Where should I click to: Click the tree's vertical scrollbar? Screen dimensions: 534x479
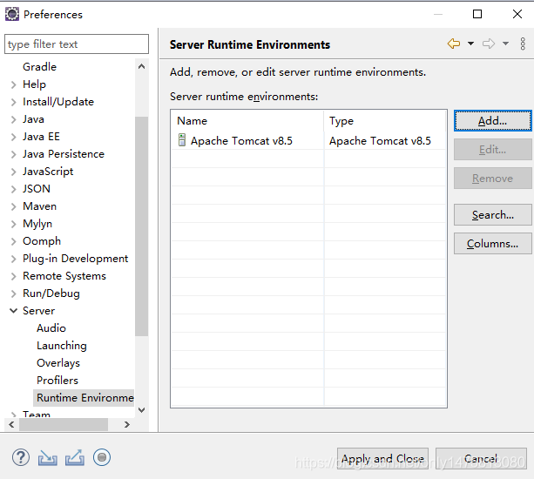141,226
